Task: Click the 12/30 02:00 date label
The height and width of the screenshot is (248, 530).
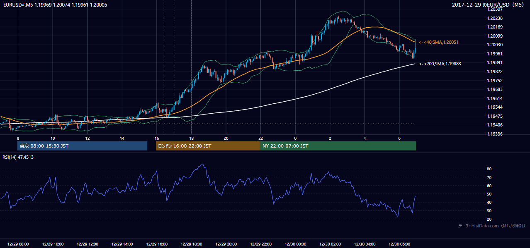Action: [x=330, y=244]
